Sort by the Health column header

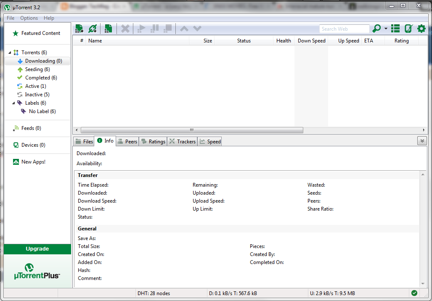[x=284, y=40]
